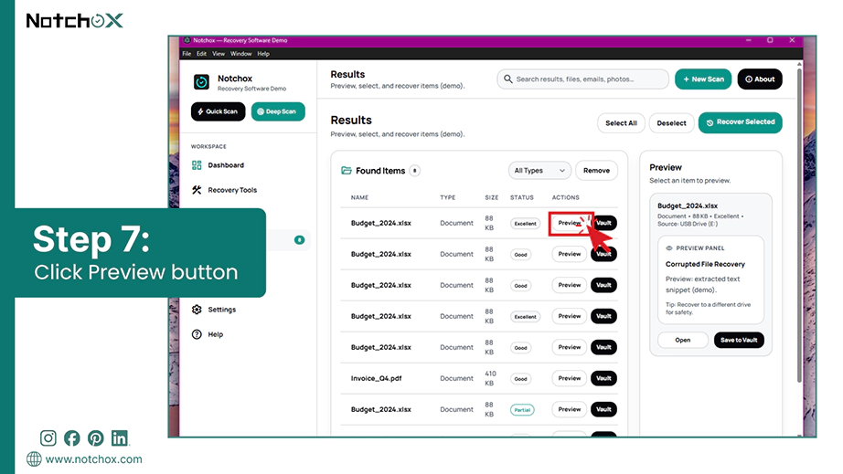Screen dimensions: 843x474
Task: Preview the file with Partial status
Action: (570, 409)
